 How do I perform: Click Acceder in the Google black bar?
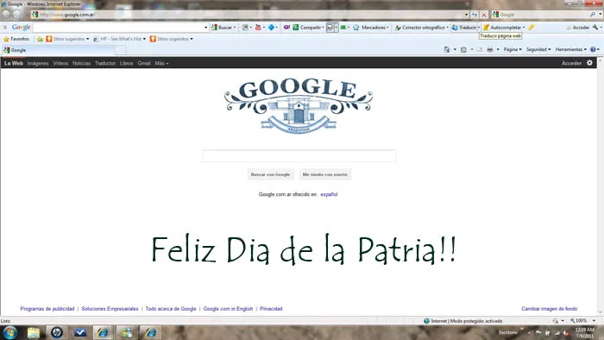coord(571,63)
